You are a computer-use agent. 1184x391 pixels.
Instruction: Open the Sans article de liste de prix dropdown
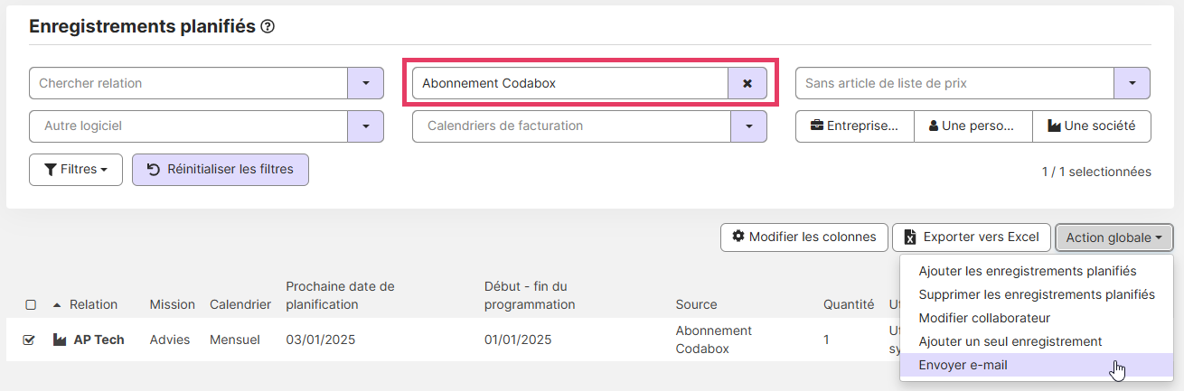tap(1132, 83)
